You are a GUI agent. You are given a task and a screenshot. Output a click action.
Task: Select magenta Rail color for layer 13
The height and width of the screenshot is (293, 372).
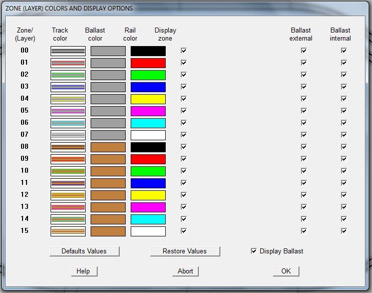(148, 207)
